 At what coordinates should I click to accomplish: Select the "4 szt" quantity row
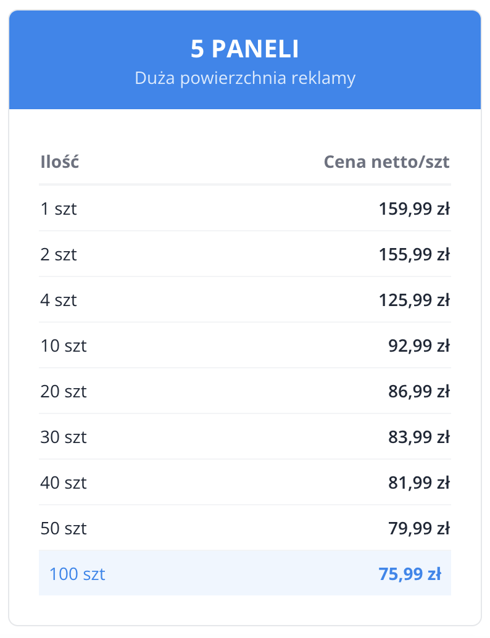59,300
